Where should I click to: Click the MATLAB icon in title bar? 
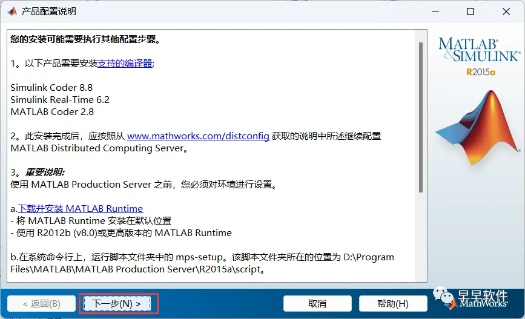[12, 12]
